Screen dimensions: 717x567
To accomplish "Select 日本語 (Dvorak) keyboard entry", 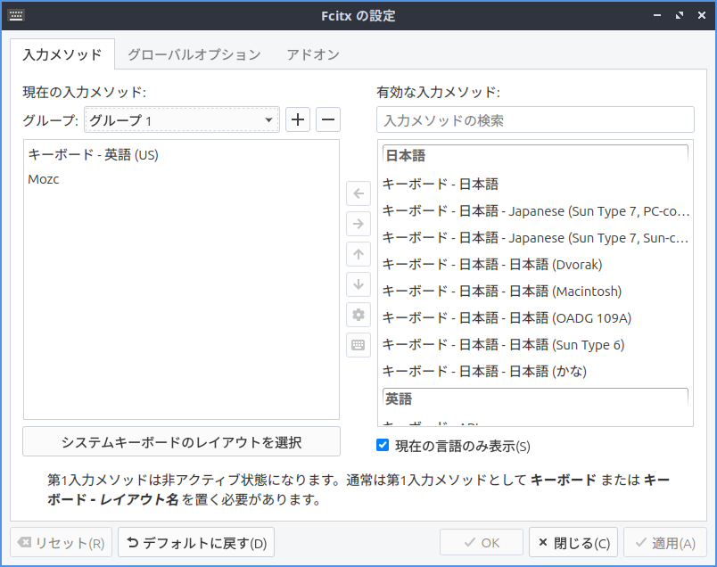I will [x=535, y=264].
